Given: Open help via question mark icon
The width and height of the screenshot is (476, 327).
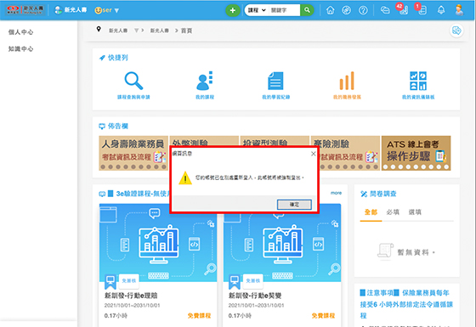Looking at the screenshot, I should point(363,10).
